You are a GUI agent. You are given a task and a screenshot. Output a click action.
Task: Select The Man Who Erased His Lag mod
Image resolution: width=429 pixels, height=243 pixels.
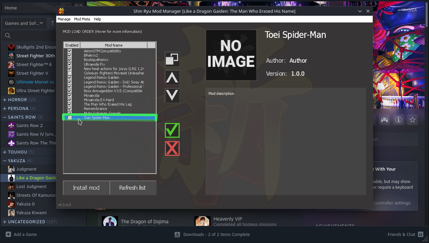point(108,104)
